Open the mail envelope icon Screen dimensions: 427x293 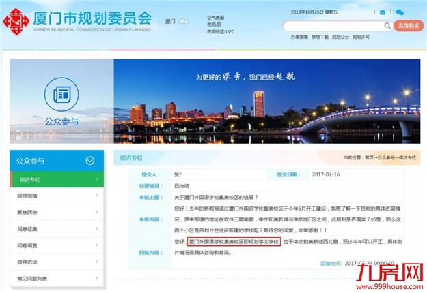tap(383, 12)
